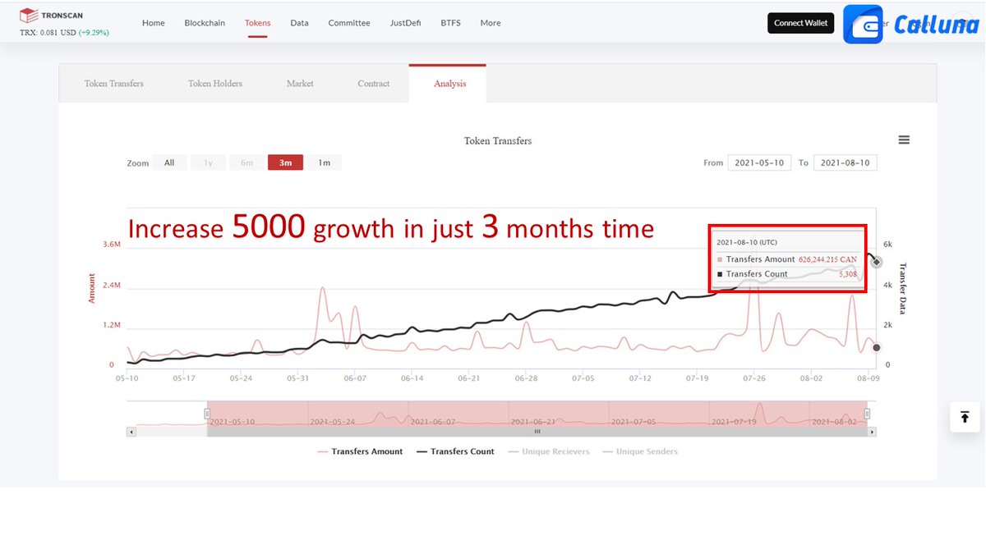Open the Data menu
The height and width of the screenshot is (554, 986).
click(299, 23)
